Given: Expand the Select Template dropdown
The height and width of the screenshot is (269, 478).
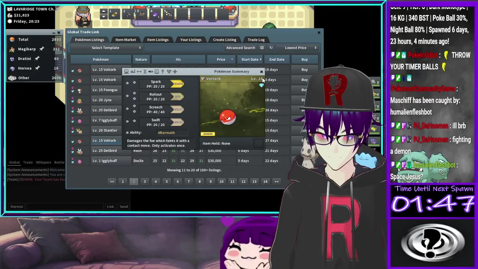Looking at the screenshot, I should pos(106,48).
